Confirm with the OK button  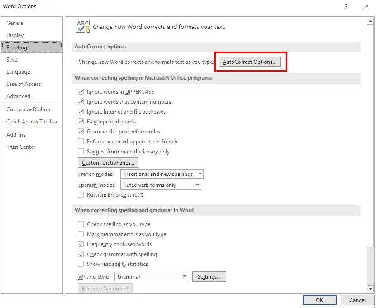319,300
